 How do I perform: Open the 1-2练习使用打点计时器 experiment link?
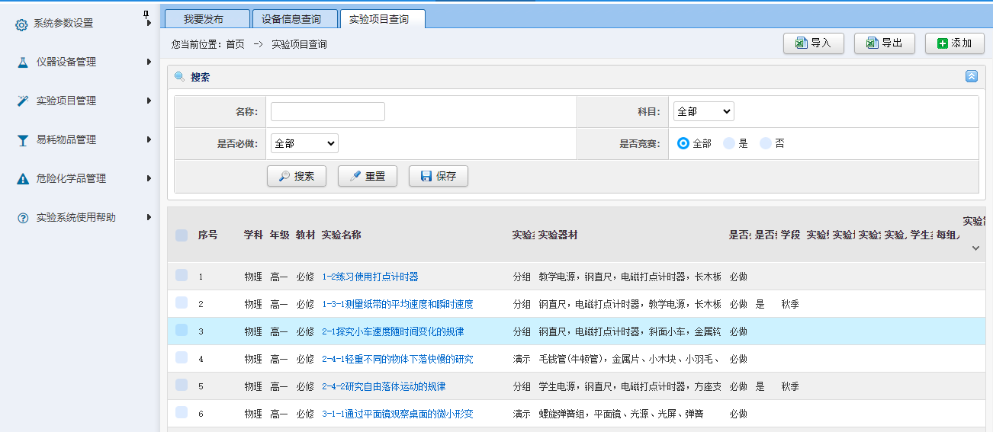click(x=370, y=277)
